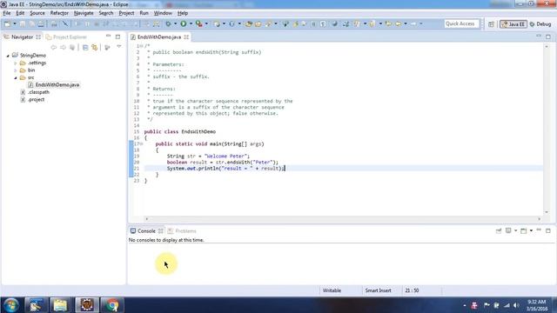Close the EndsWithDemo.java editor tab

(x=186, y=37)
